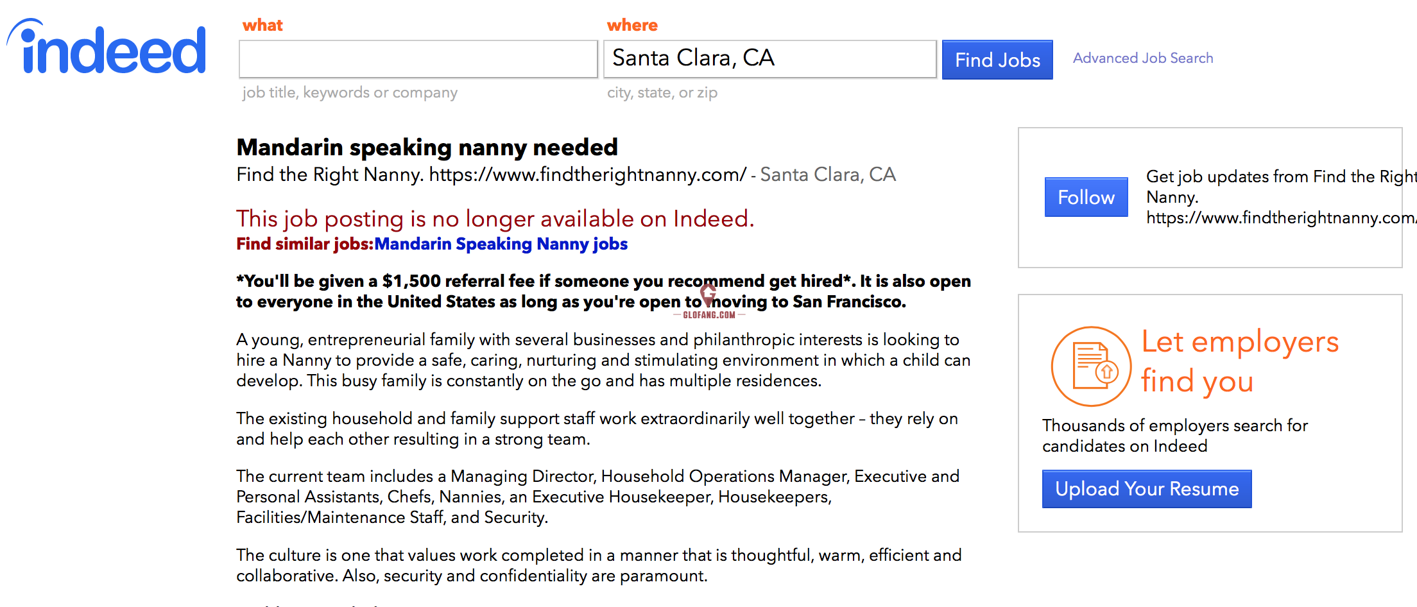
Task: Click the Find Jobs button
Action: pyautogui.click(x=997, y=60)
